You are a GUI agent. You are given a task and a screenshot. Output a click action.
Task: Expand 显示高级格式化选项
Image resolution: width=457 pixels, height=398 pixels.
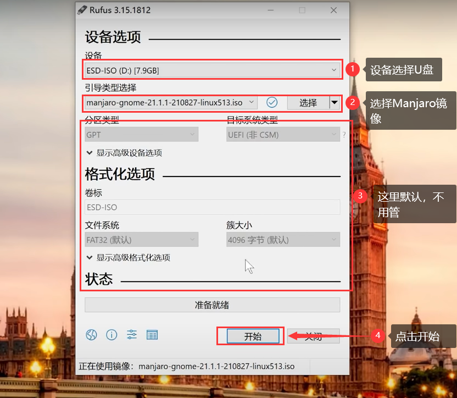point(128,258)
